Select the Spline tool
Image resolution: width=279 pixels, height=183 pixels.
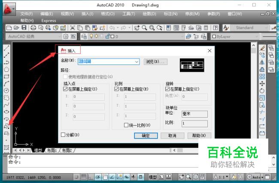coord(6,105)
